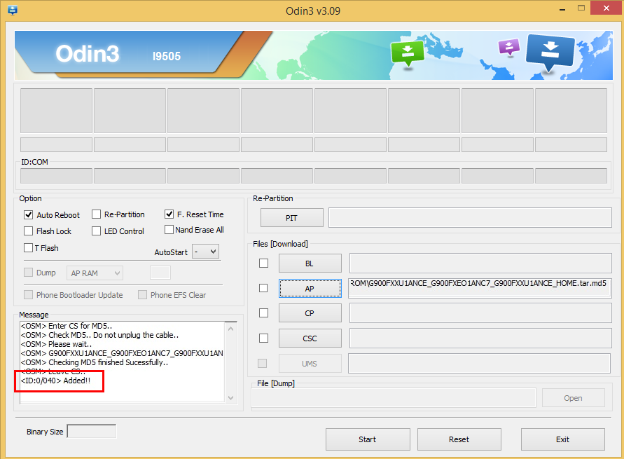This screenshot has width=624, height=459.
Task: Uncheck the Auto Reboot checkbox
Action: [28, 215]
